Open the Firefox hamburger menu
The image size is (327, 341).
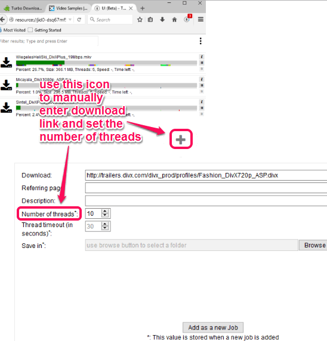click(x=200, y=19)
